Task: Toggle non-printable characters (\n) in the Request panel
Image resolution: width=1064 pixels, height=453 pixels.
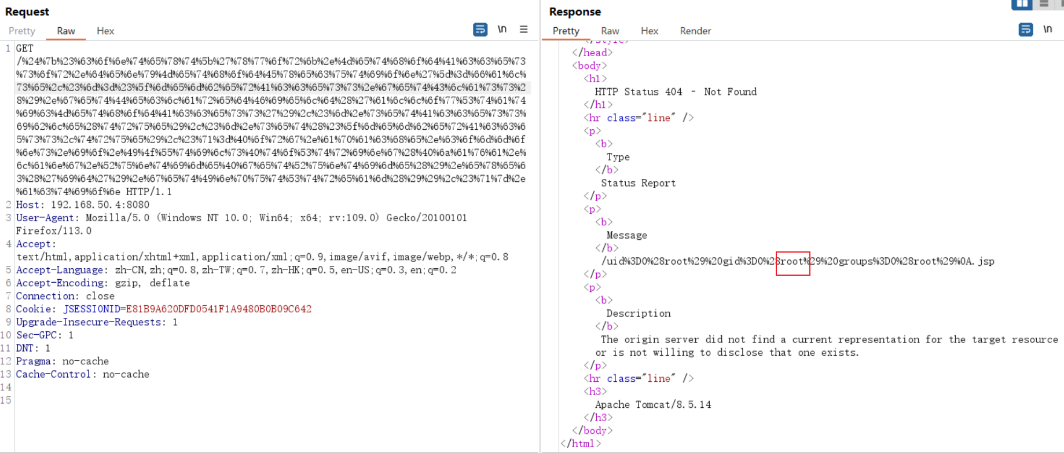Action: [502, 30]
